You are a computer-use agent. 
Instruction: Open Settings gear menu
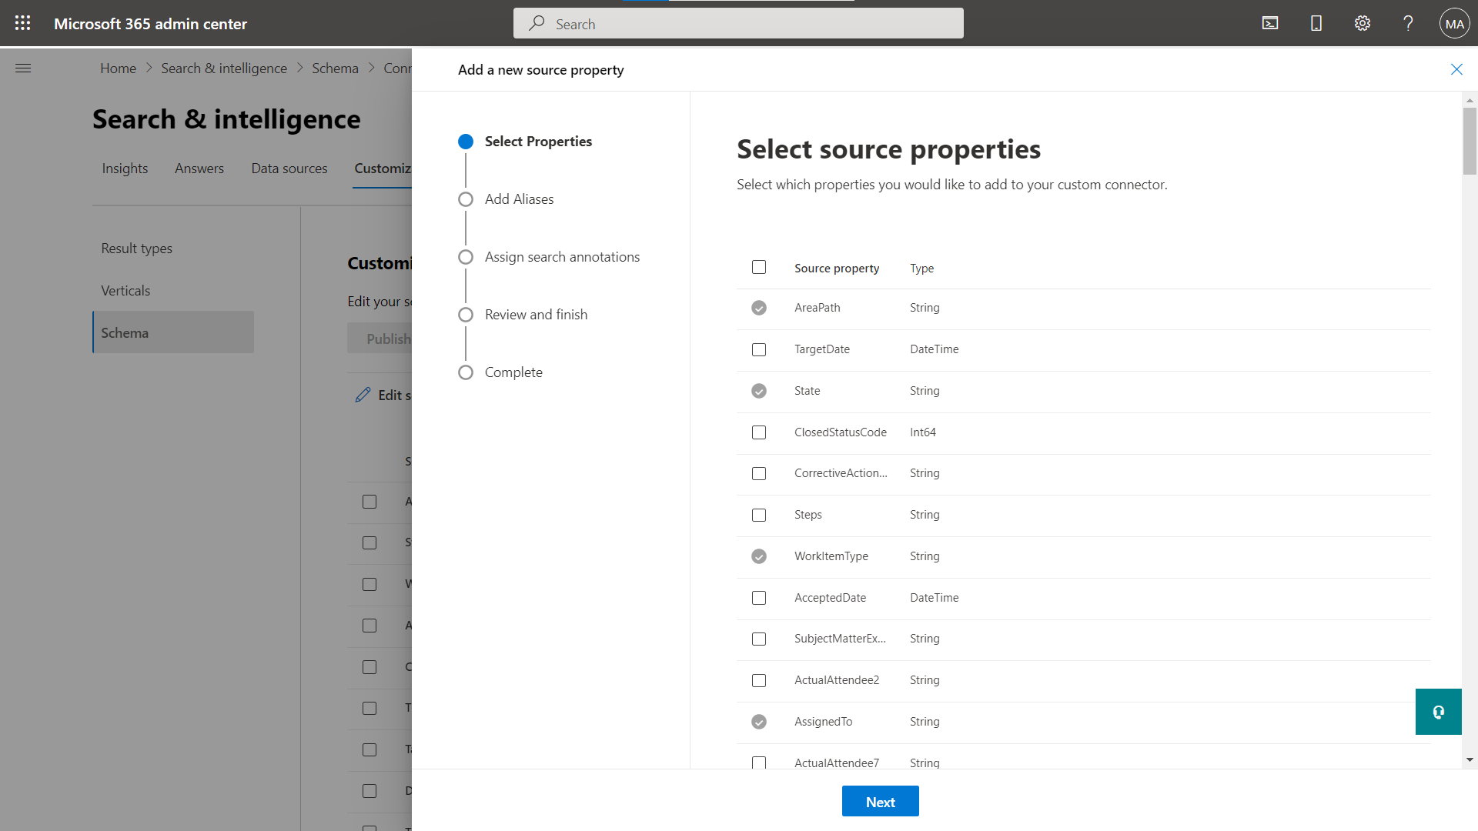(1363, 22)
